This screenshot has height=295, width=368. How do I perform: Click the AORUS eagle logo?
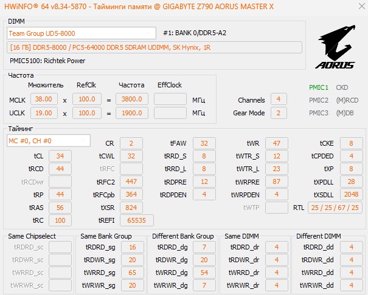click(x=336, y=47)
